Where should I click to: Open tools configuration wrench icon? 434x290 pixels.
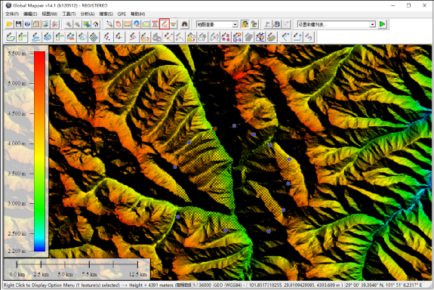54,24
